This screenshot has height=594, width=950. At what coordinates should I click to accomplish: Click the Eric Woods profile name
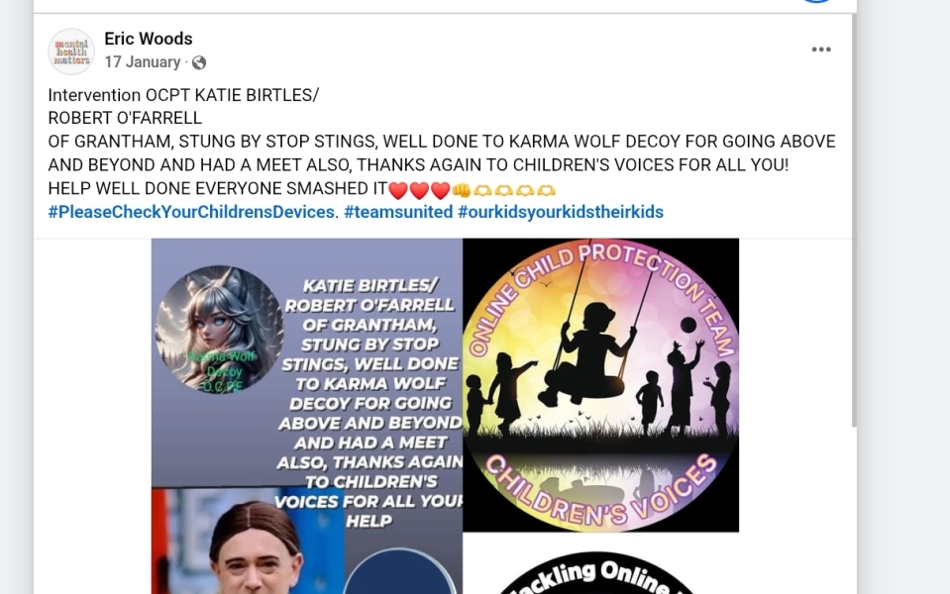point(149,39)
